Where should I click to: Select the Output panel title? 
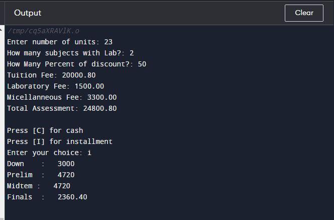coord(28,13)
